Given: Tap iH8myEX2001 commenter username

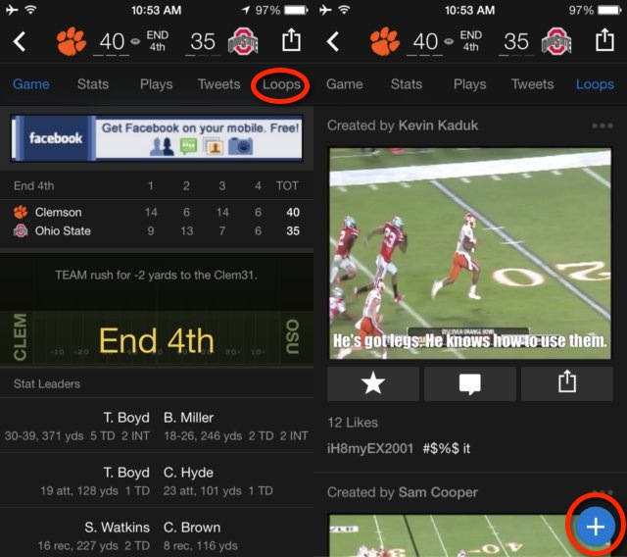Looking at the screenshot, I should pos(370,448).
